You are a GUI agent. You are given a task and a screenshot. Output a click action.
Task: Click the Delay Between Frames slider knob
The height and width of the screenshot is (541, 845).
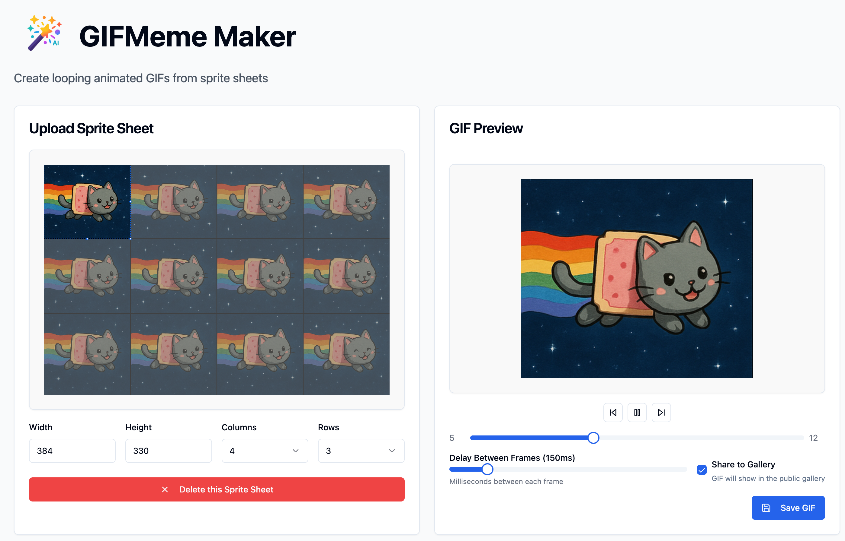(487, 469)
